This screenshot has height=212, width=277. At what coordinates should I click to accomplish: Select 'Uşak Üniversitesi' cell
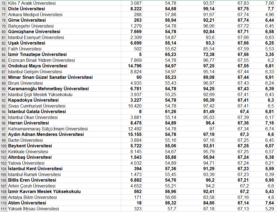64,43
